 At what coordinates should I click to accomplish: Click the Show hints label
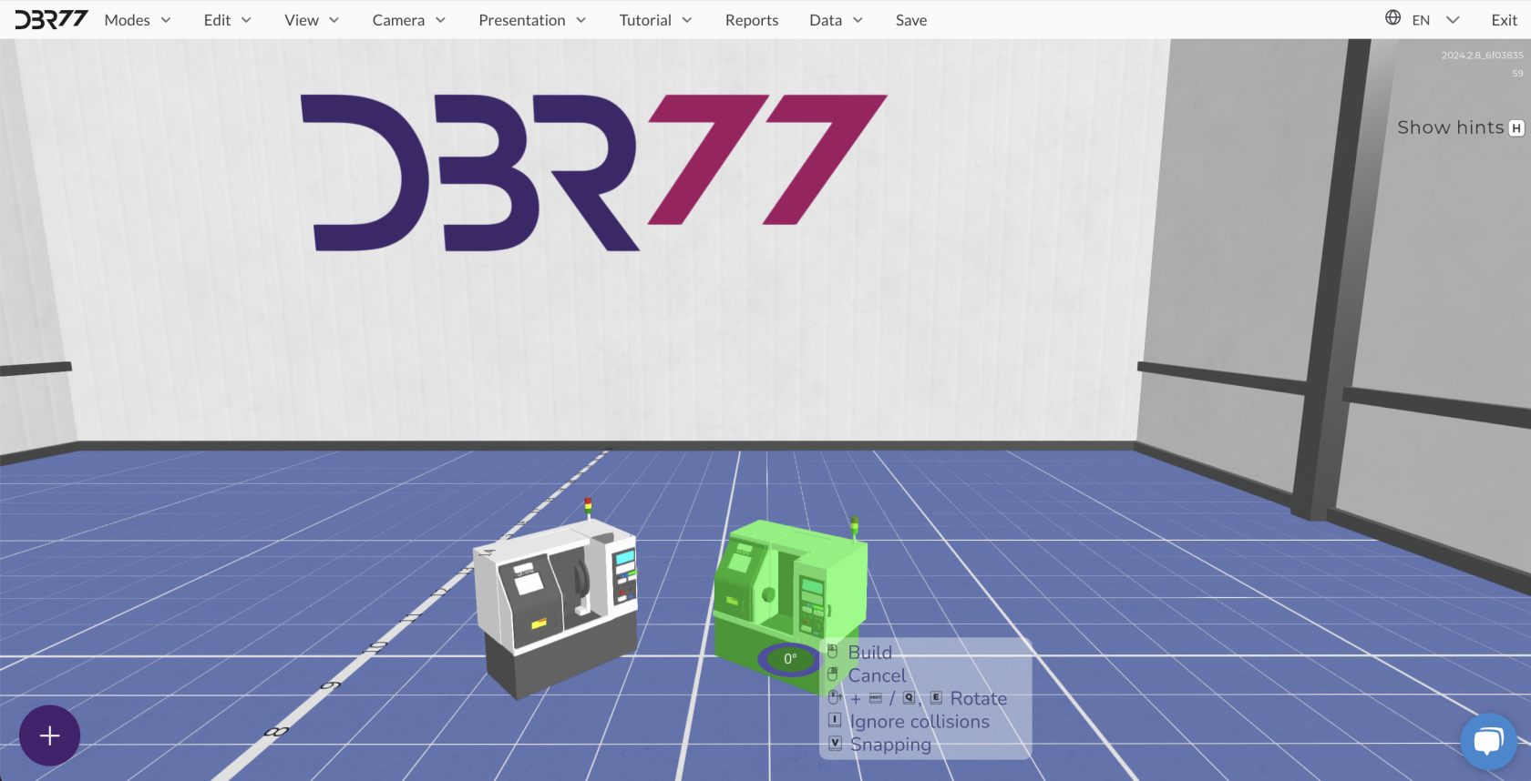point(1450,127)
